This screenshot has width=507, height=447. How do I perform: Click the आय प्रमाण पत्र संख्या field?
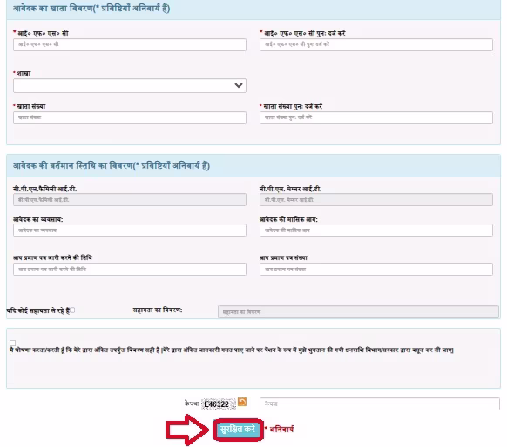(x=376, y=270)
